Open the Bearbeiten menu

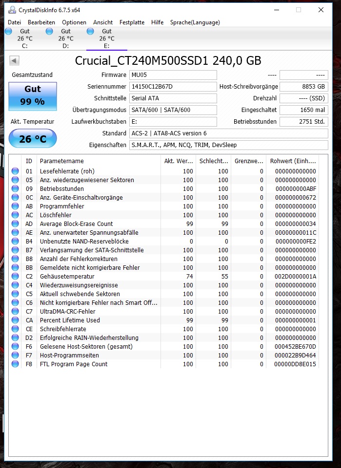(x=41, y=22)
